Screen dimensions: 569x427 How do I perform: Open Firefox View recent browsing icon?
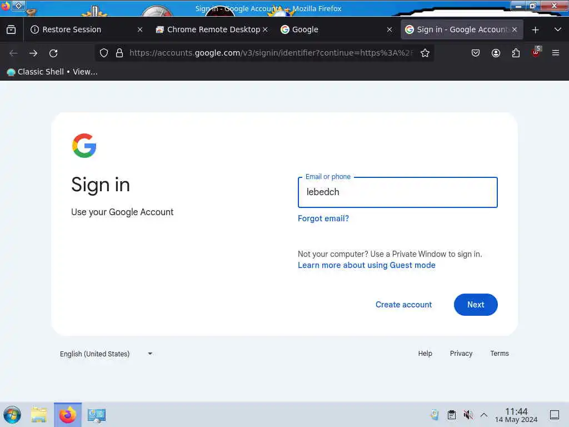click(11, 30)
